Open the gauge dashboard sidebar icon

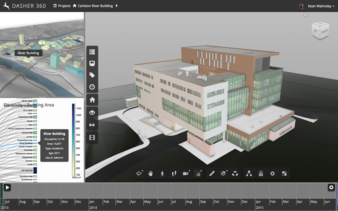pos(92,87)
